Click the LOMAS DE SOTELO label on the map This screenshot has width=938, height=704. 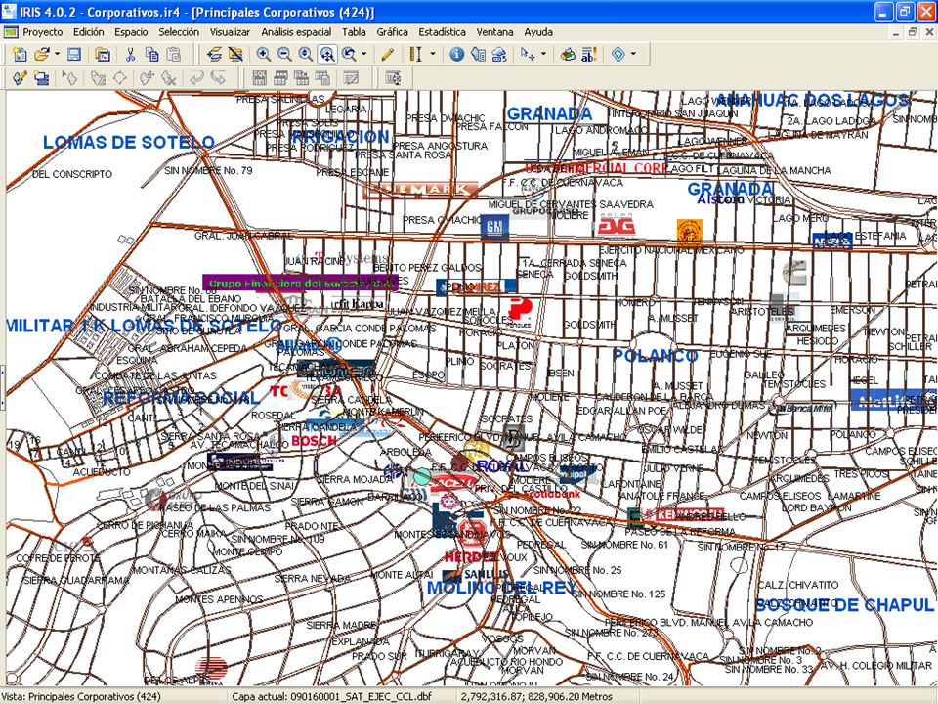click(x=129, y=142)
